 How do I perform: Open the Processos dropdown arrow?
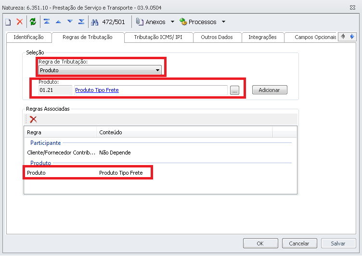223,22
